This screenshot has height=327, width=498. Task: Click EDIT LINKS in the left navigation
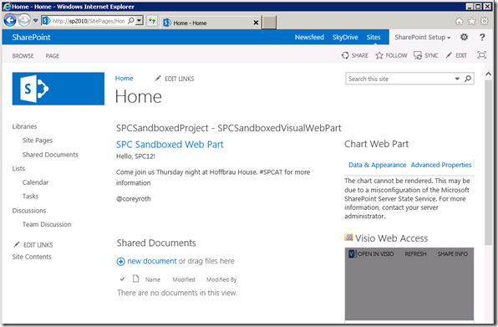33,245
